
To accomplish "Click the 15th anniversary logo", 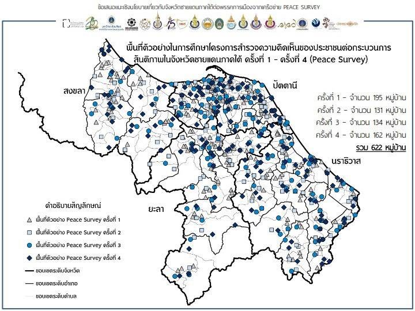I will pyautogui.click(x=171, y=23).
